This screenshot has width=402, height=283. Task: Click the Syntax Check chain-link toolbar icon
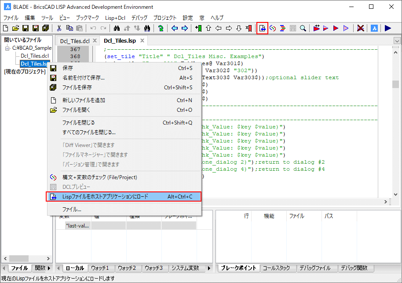coord(273,28)
